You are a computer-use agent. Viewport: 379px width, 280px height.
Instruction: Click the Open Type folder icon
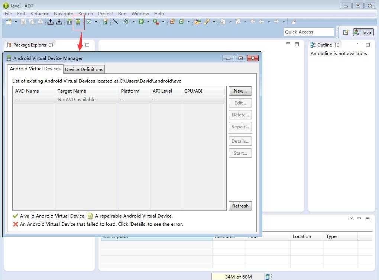(197, 22)
